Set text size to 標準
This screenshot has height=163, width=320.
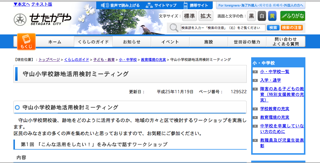(189, 16)
